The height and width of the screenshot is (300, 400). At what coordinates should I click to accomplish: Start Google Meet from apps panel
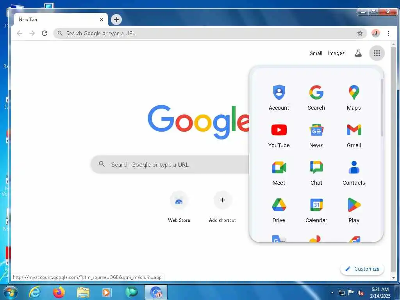[279, 173]
